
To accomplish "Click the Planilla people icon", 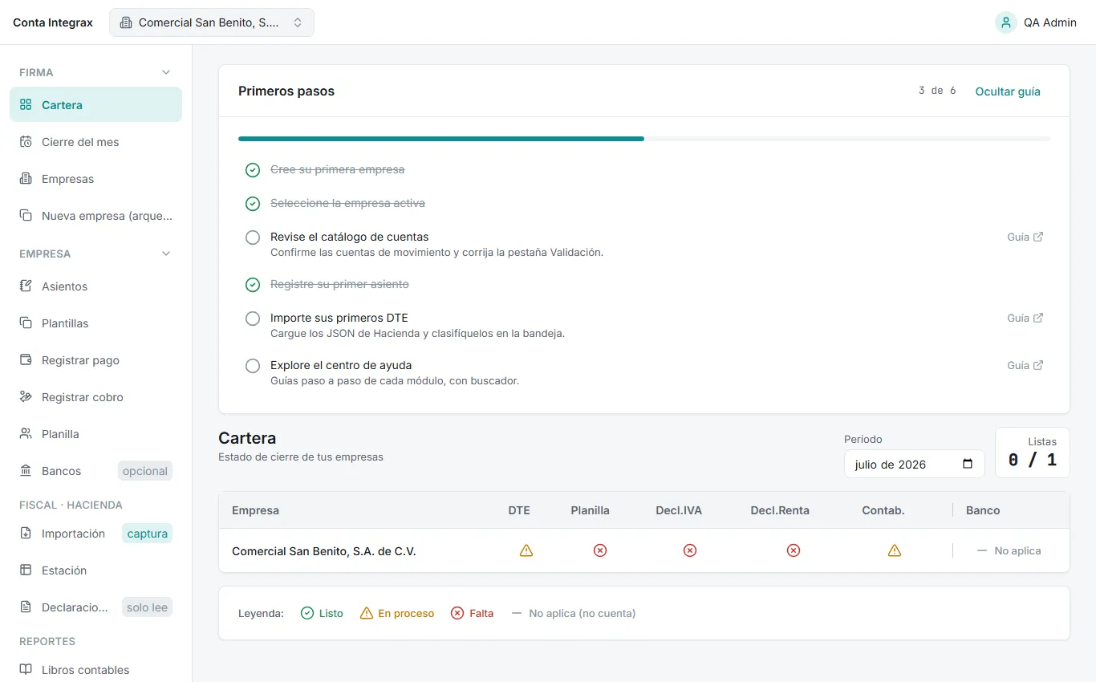I will click(x=26, y=433).
